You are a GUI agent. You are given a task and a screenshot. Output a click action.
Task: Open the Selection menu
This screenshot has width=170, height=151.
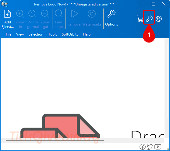coord(36,34)
